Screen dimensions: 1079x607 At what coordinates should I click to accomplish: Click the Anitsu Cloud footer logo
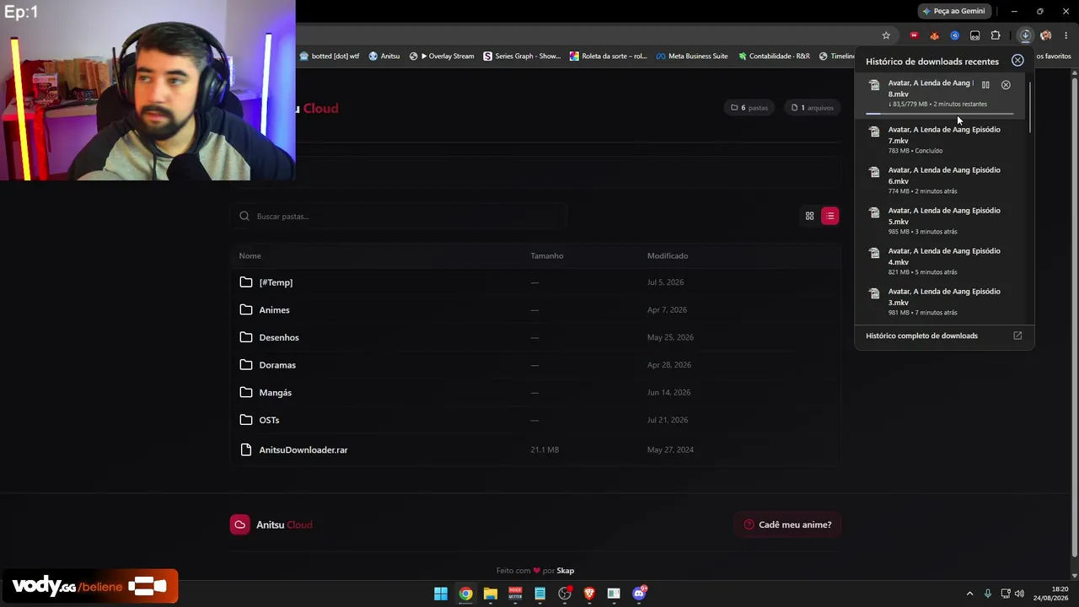coord(271,524)
